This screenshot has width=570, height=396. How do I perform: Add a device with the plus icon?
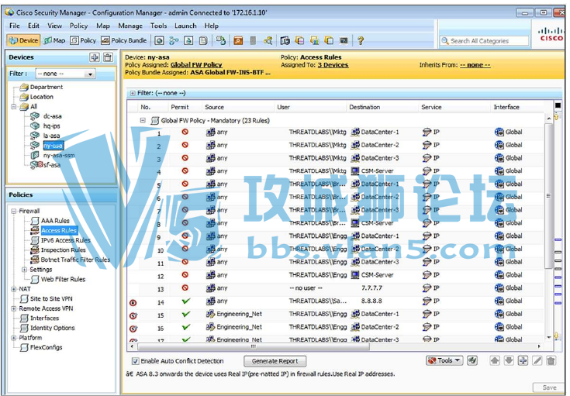pyautogui.click(x=95, y=57)
